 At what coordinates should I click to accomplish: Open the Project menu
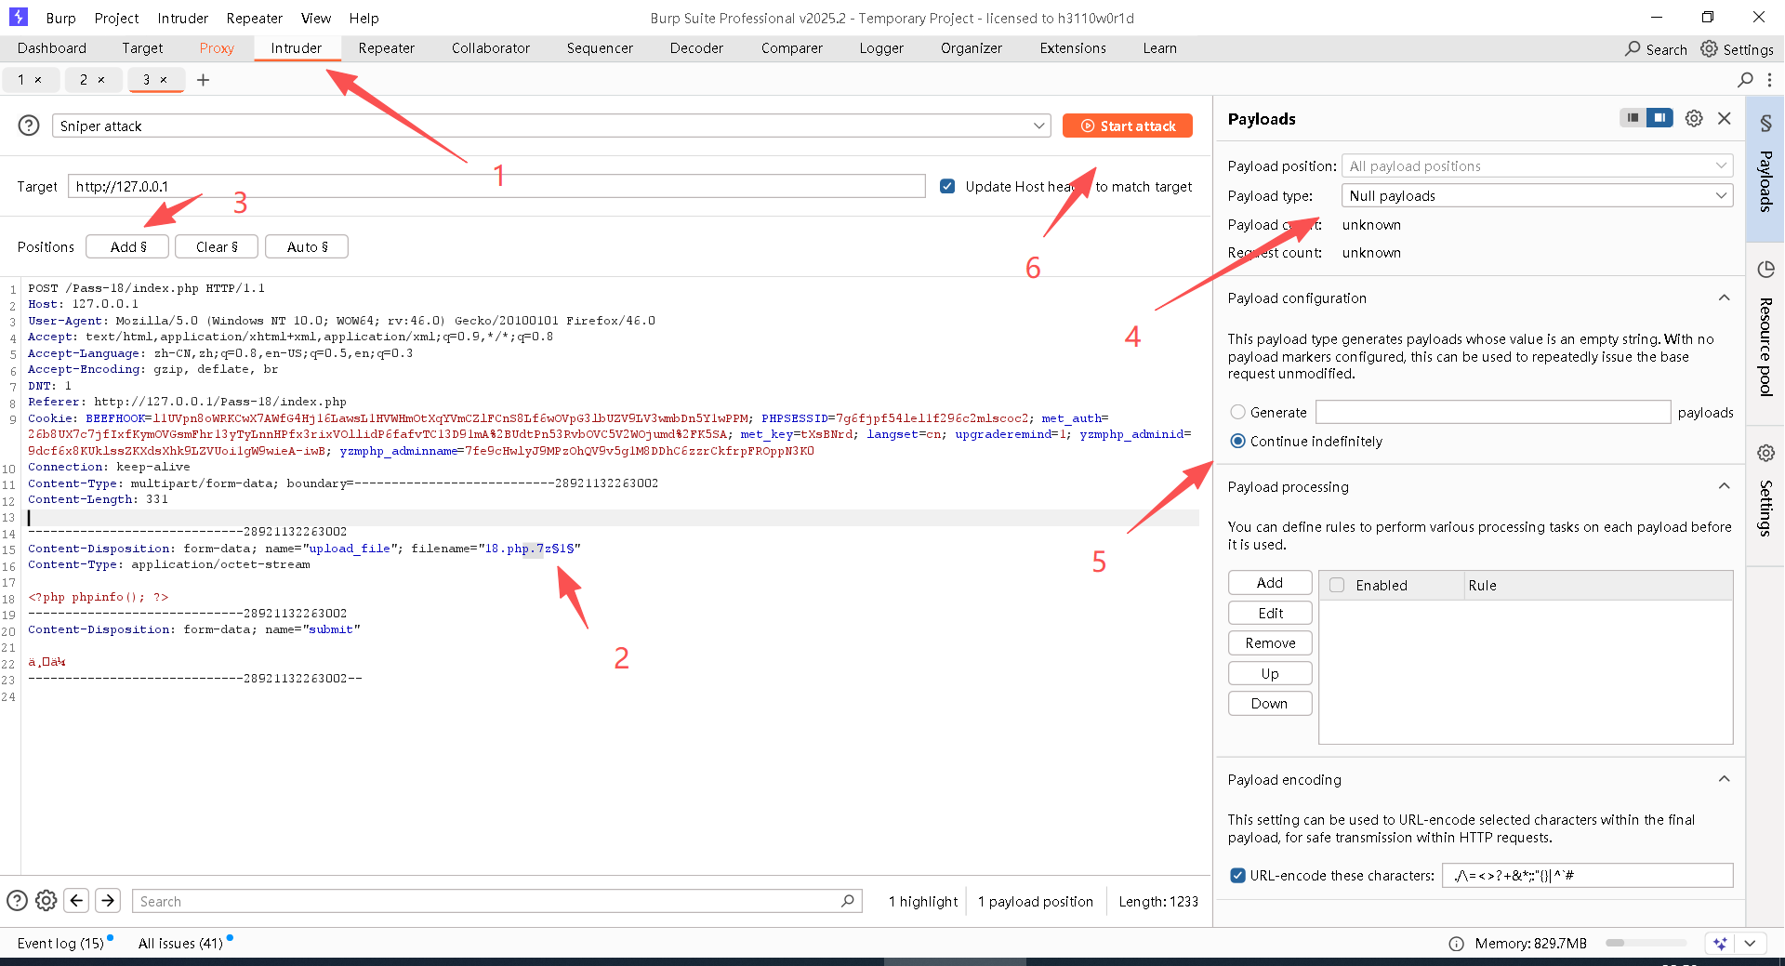(x=116, y=18)
